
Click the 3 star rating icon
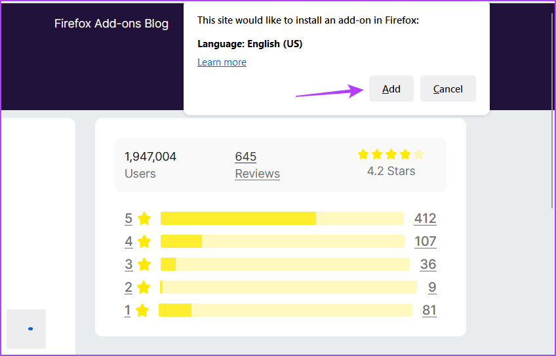(144, 264)
